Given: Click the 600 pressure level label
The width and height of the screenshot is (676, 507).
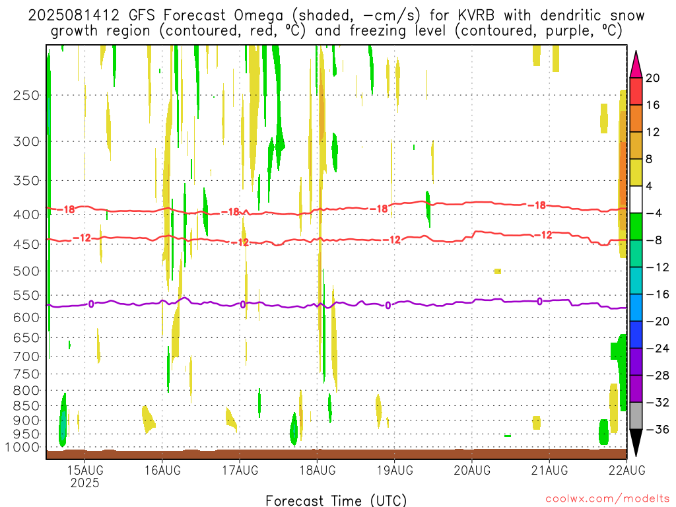Looking at the screenshot, I should [26, 318].
